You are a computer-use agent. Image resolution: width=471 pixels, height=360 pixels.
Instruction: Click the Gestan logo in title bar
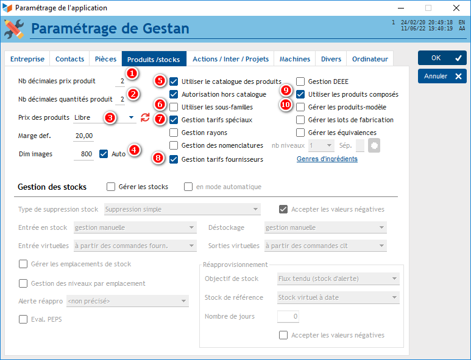[7, 8]
